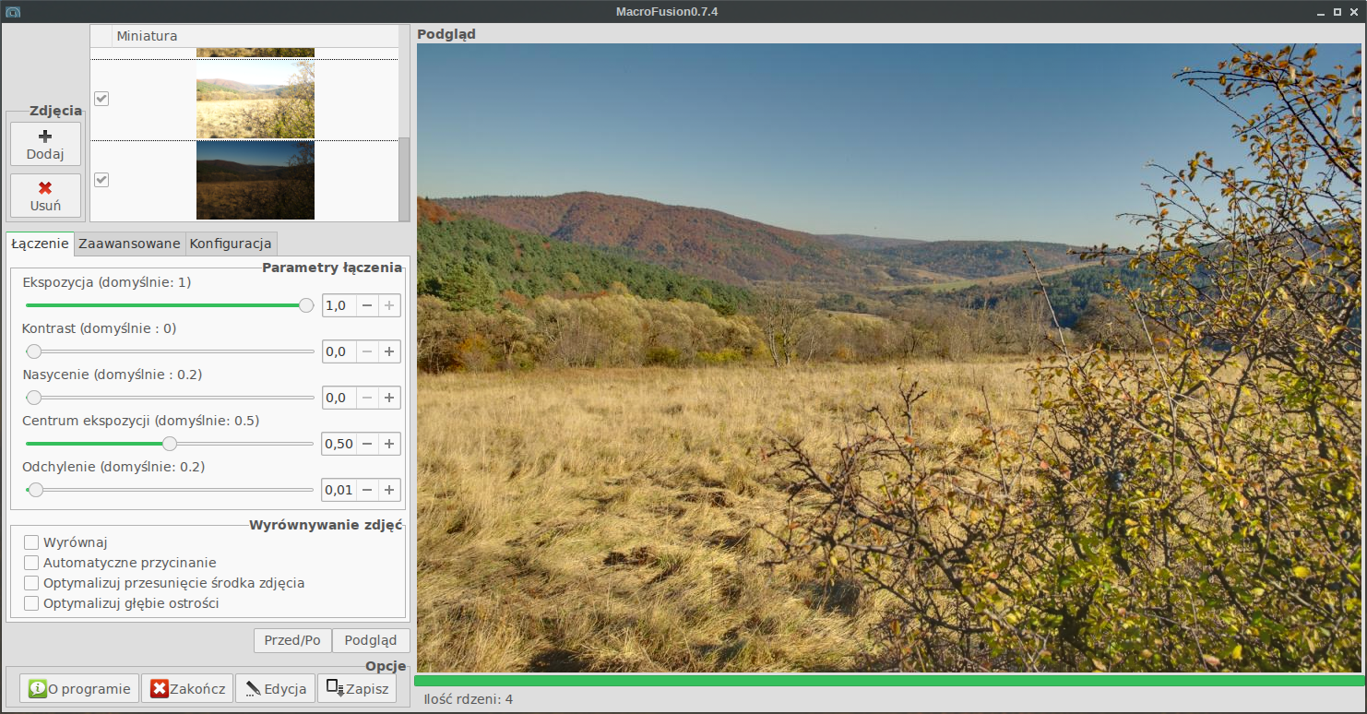1367x714 pixels.
Task: Click the Odchylenie slider handle
Action: coord(36,490)
